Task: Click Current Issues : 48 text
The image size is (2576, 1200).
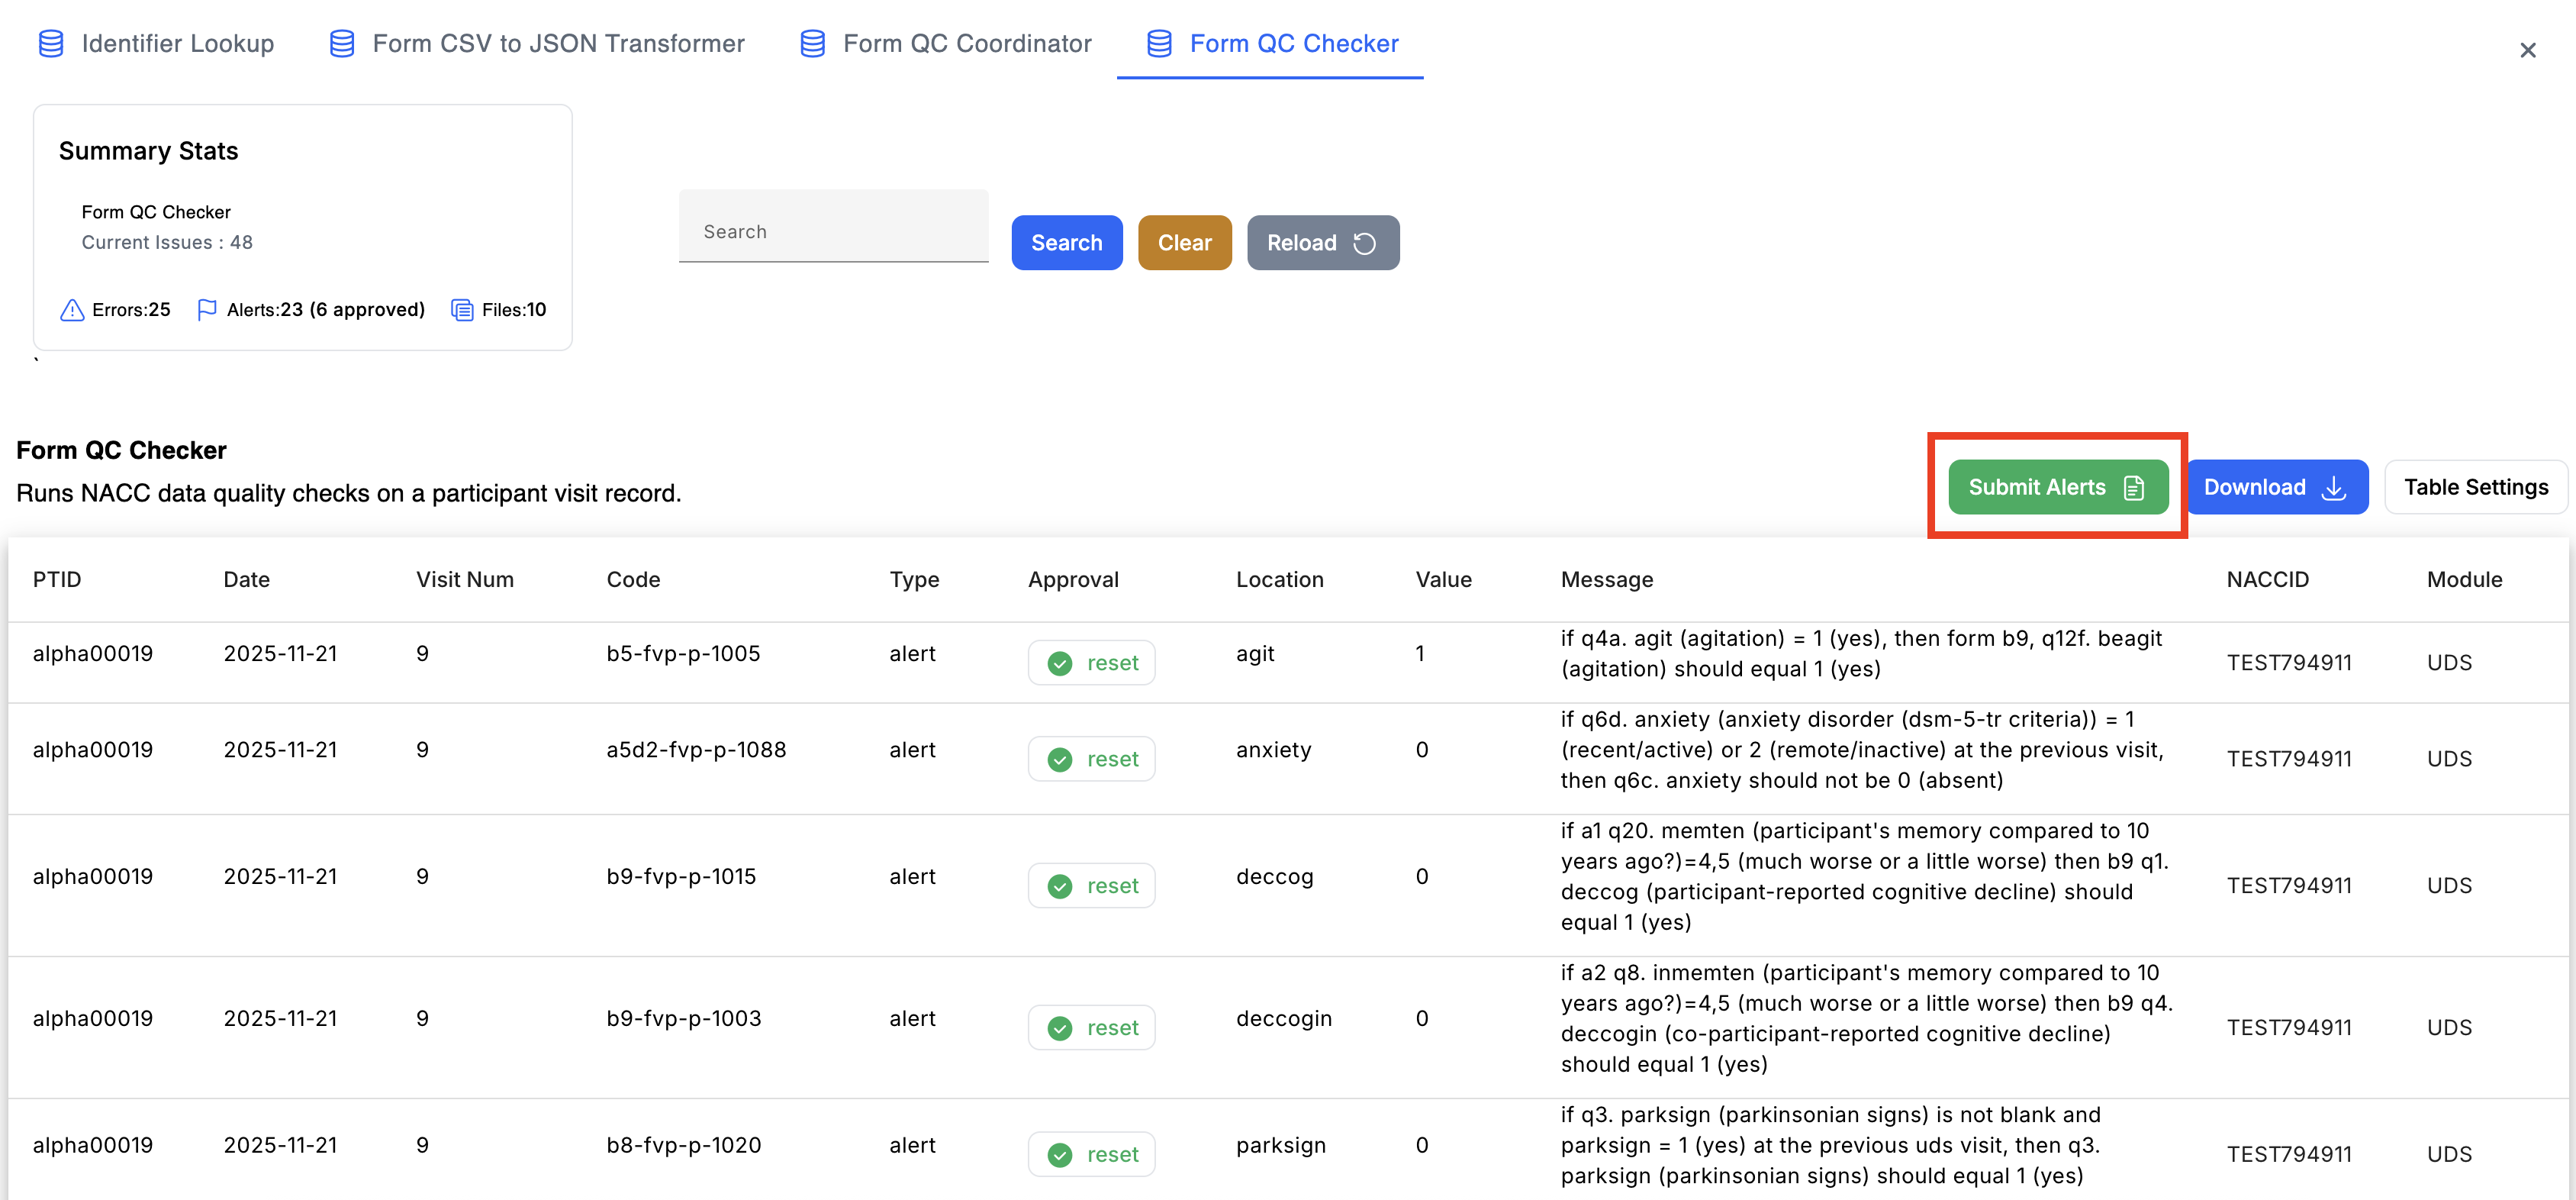Action: tap(167, 244)
